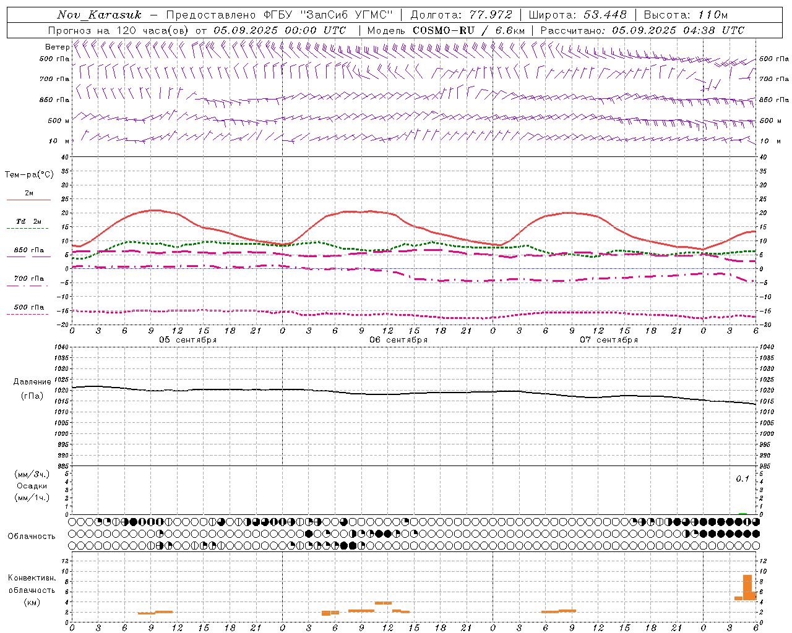Viewport: 792px width, 633px height.
Task: Click the 'Конвективн.' convective cloud label
Action: [32, 578]
